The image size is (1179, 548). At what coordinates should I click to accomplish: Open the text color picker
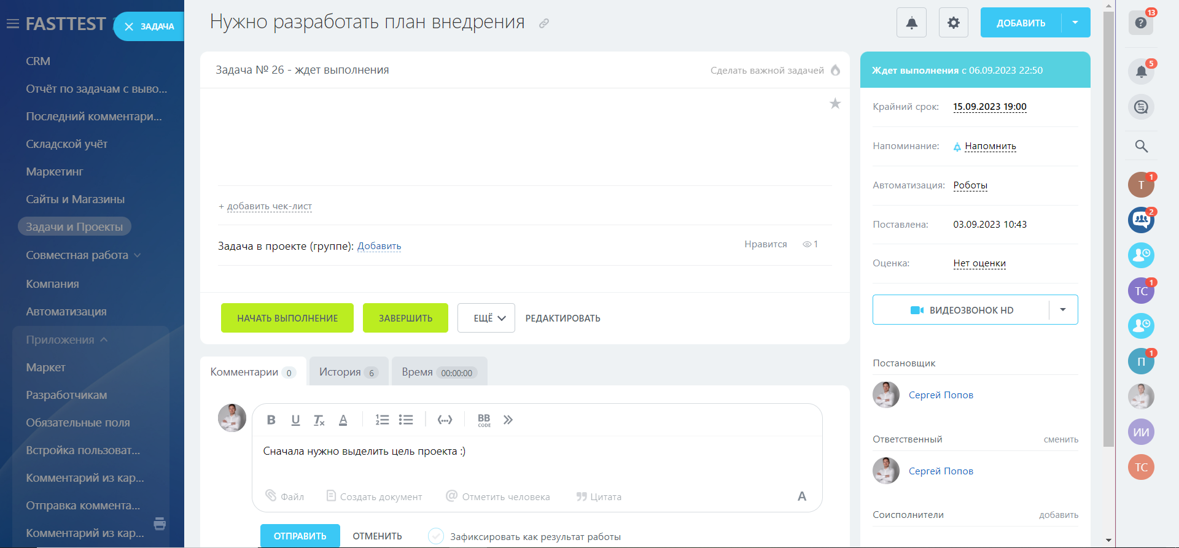click(x=343, y=420)
